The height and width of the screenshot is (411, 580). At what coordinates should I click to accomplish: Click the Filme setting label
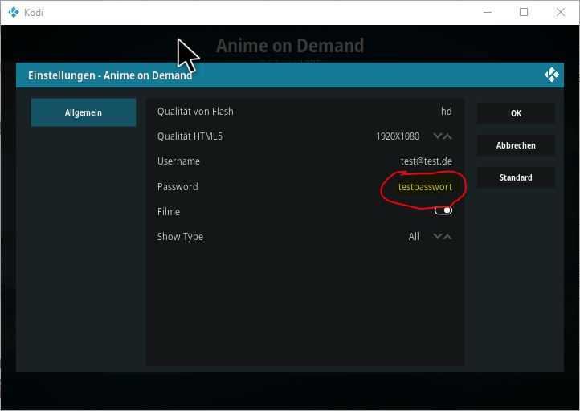169,212
